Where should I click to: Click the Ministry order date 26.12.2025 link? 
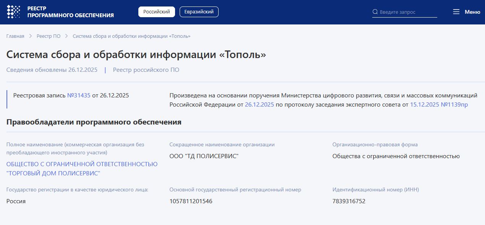259,105
